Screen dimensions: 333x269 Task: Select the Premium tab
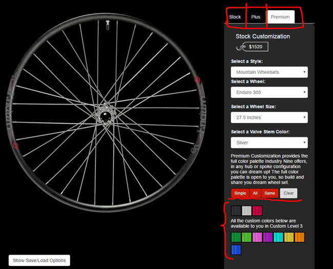point(280,17)
